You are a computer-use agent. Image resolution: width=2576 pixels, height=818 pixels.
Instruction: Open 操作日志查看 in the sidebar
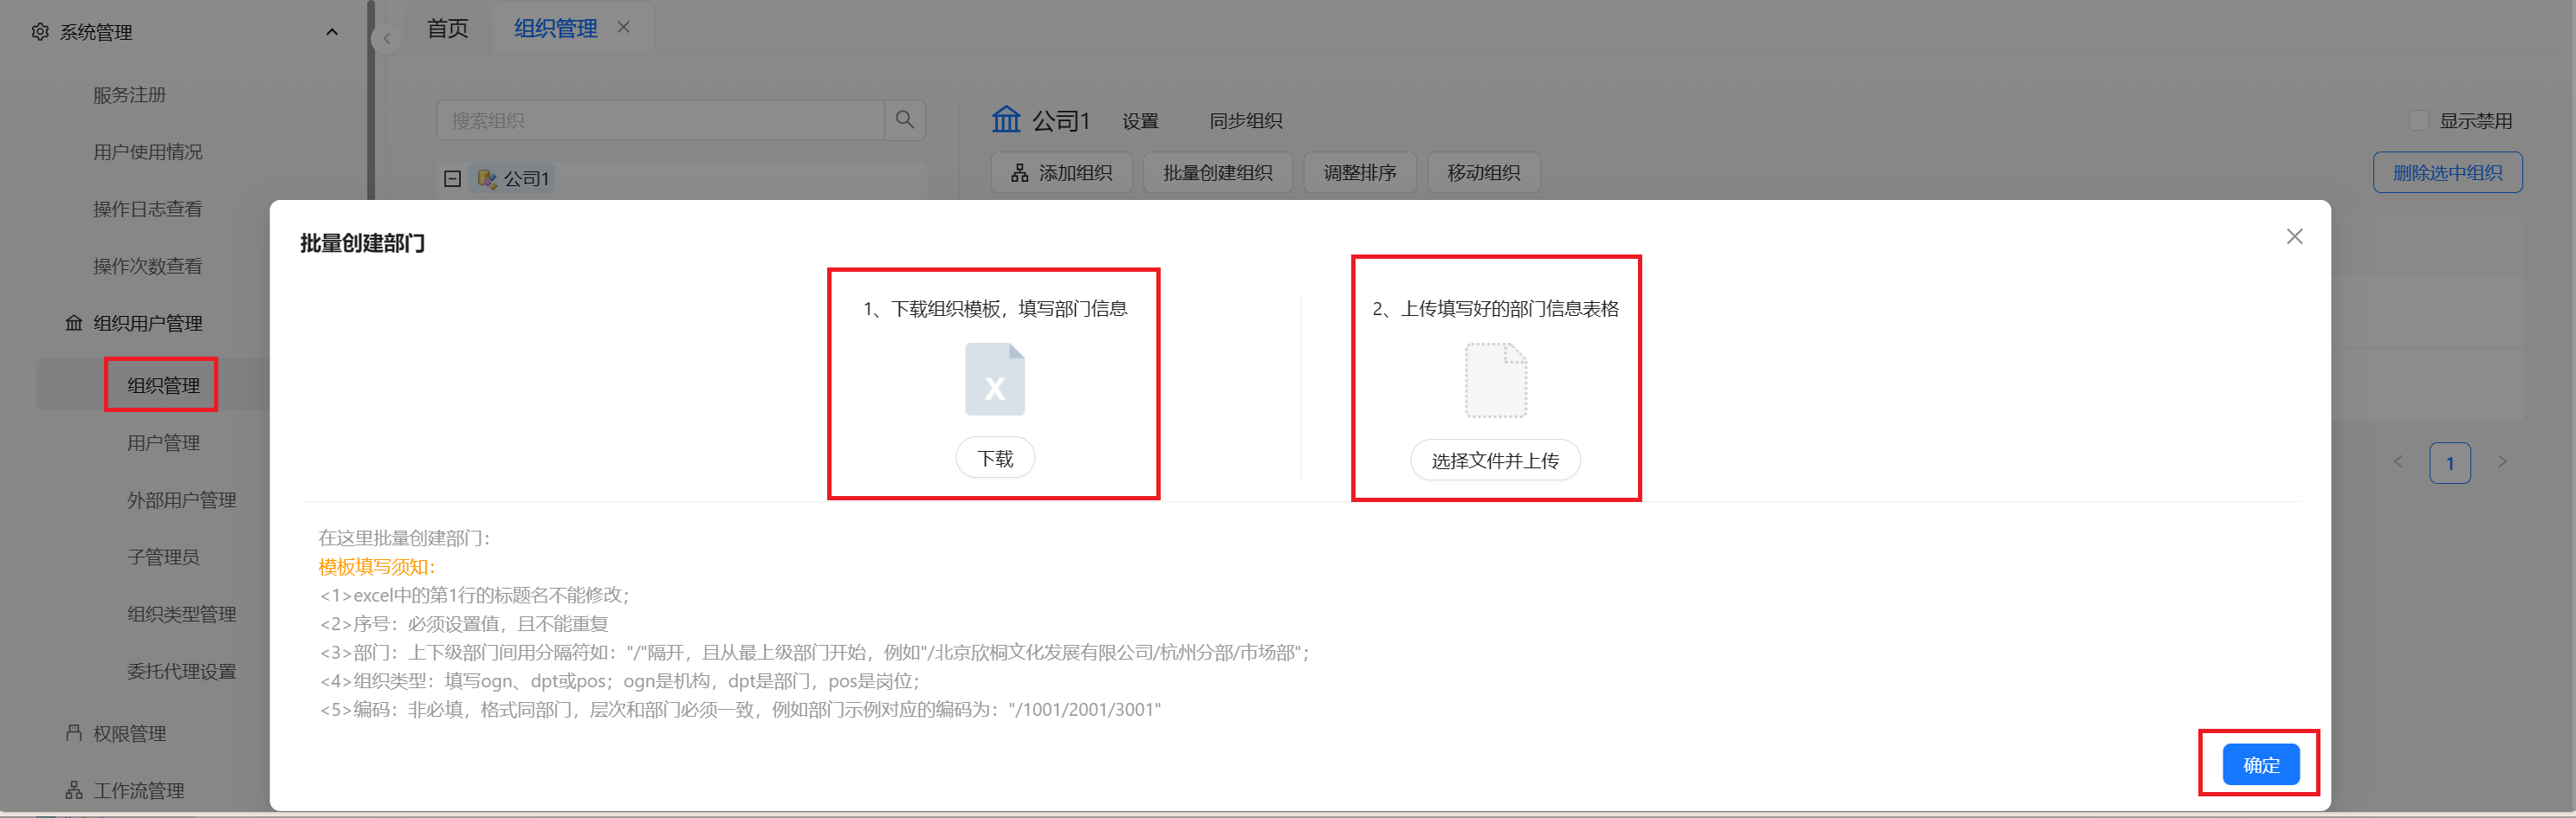[148, 209]
